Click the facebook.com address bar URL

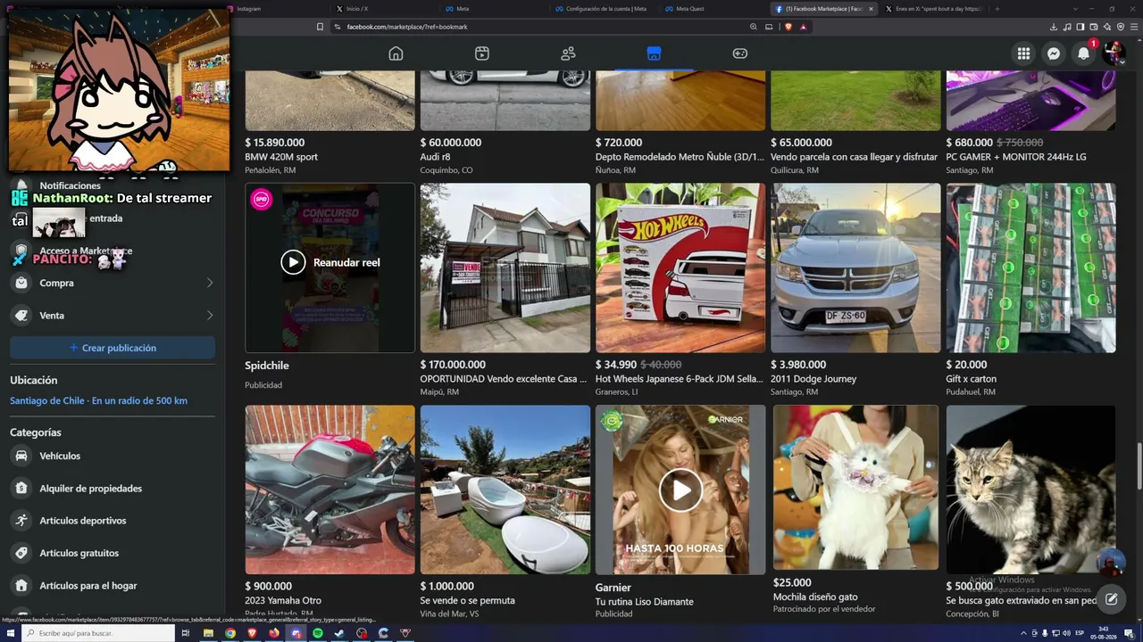click(x=407, y=27)
